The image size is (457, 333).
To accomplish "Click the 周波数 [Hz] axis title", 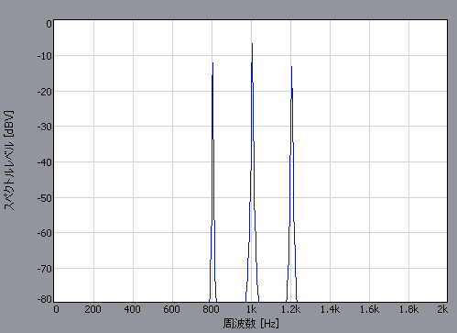I will coord(251,323).
